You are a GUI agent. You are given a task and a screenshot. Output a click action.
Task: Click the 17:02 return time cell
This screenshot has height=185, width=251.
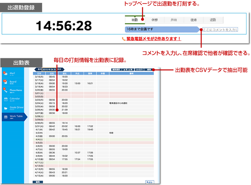90,126
